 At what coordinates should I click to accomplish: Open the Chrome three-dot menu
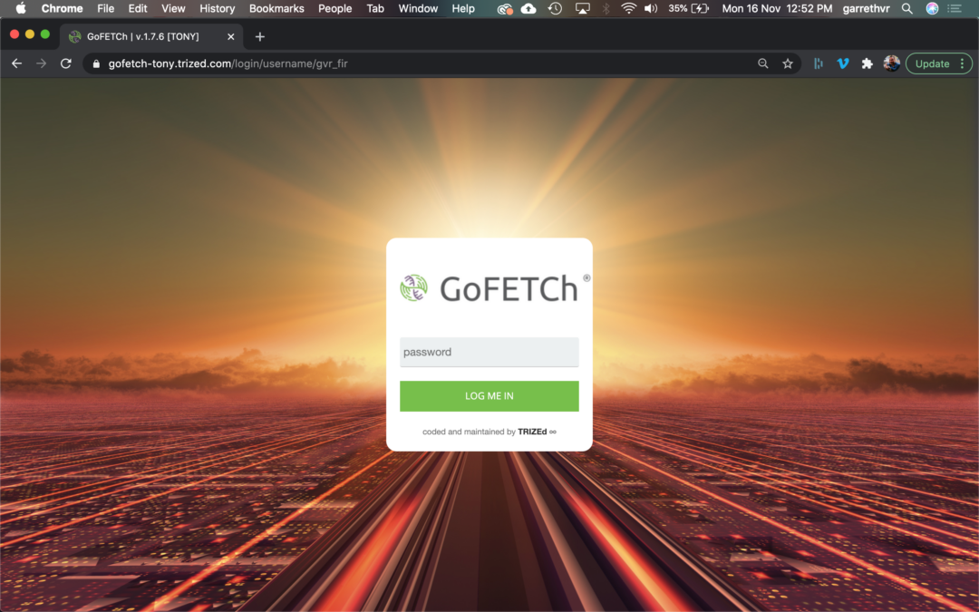tap(962, 63)
